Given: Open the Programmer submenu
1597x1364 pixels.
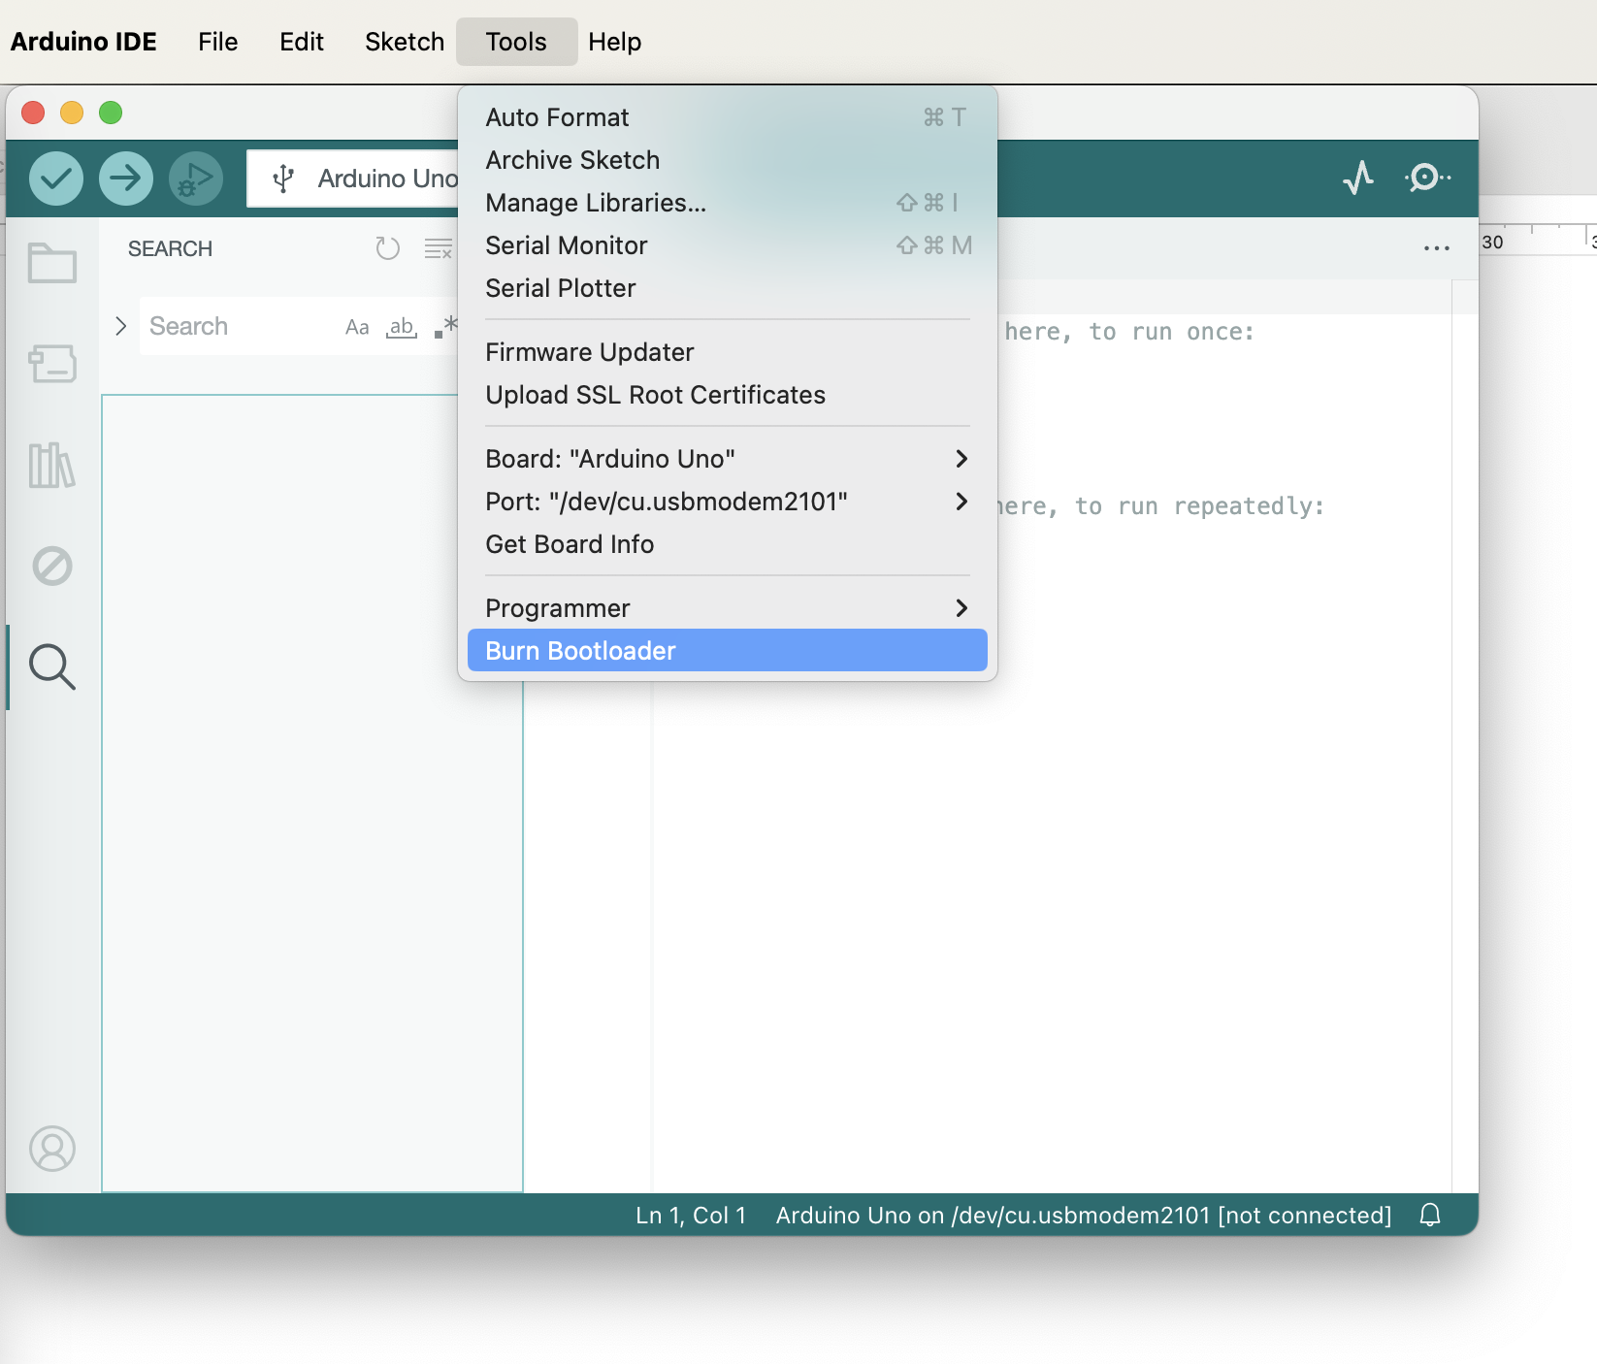Looking at the screenshot, I should [727, 608].
